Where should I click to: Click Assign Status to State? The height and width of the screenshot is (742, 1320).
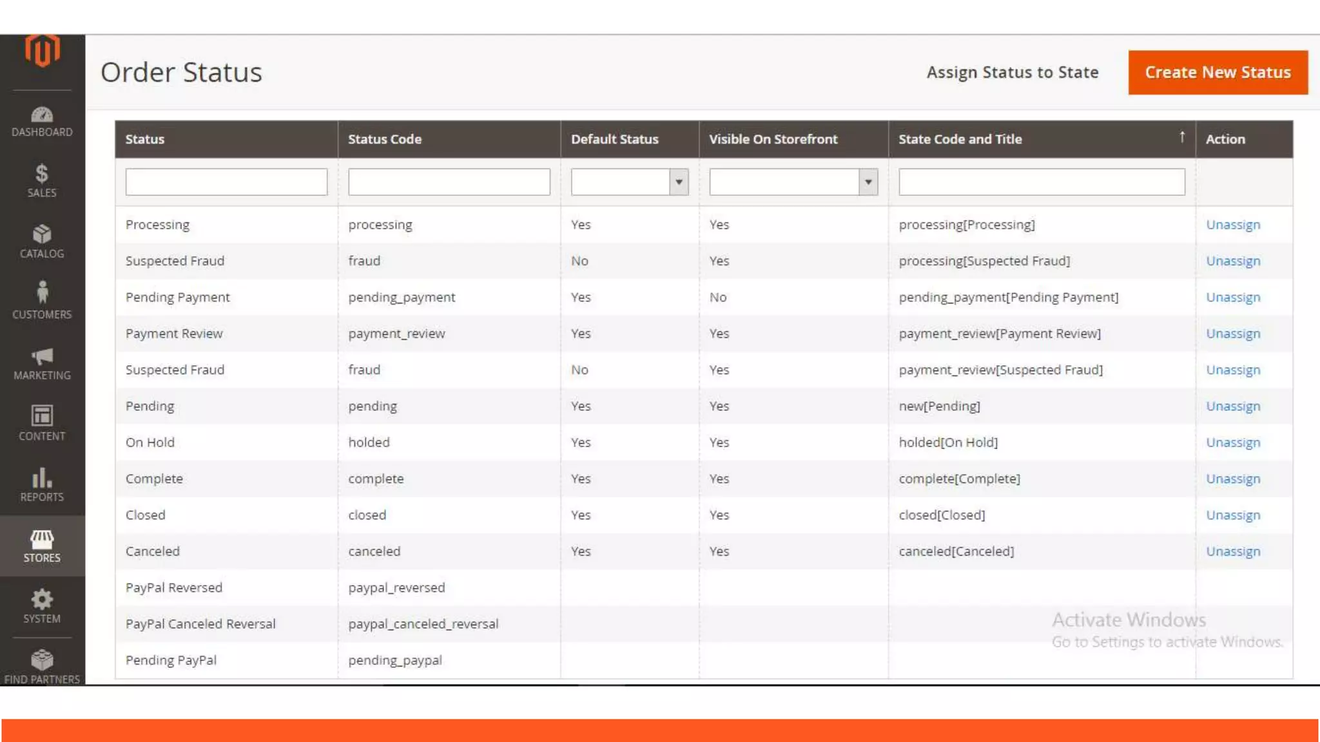[x=1012, y=73]
